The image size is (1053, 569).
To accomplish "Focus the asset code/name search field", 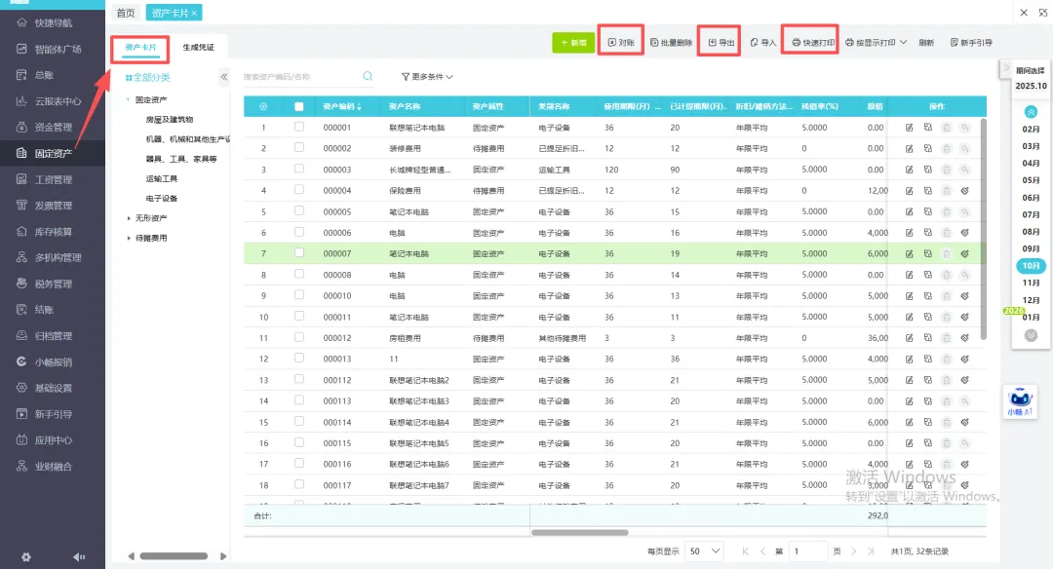I will (301, 77).
